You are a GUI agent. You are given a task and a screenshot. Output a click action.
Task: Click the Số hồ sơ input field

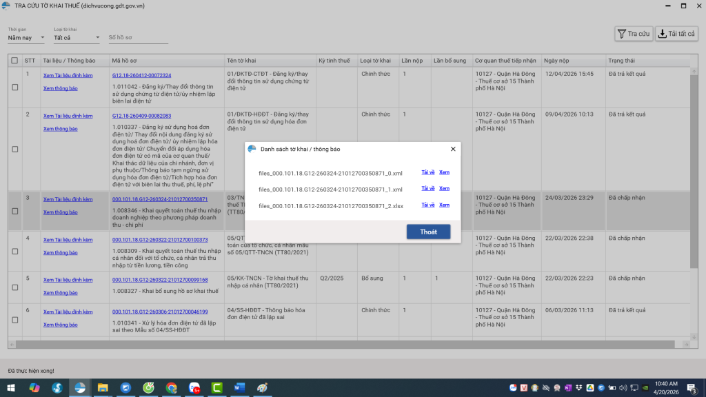tap(138, 38)
